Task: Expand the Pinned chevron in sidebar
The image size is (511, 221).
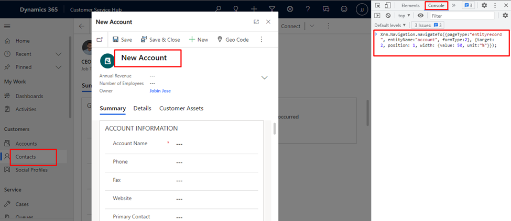Action: [x=59, y=67]
